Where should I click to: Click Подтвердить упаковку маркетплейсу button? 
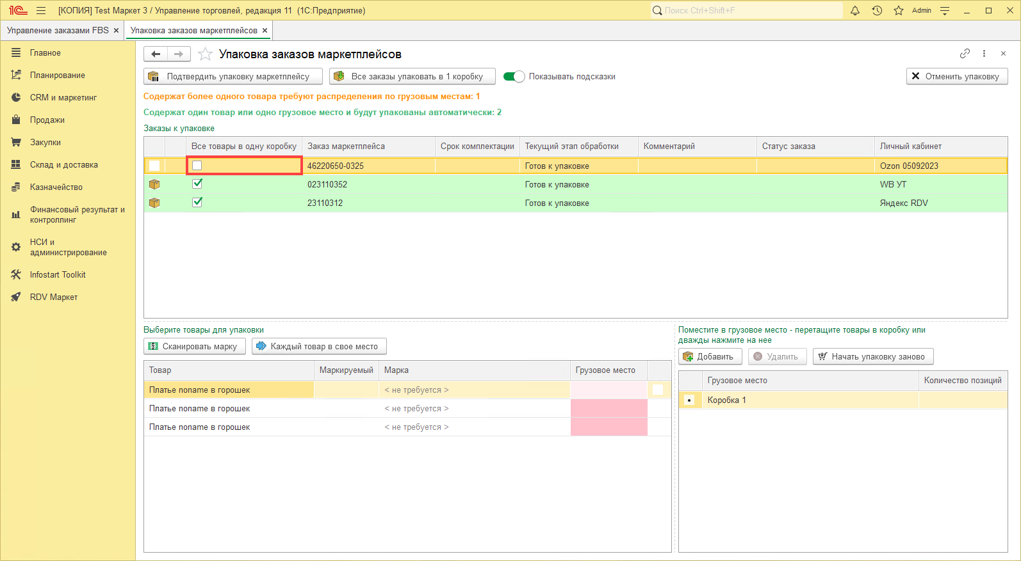tap(233, 77)
